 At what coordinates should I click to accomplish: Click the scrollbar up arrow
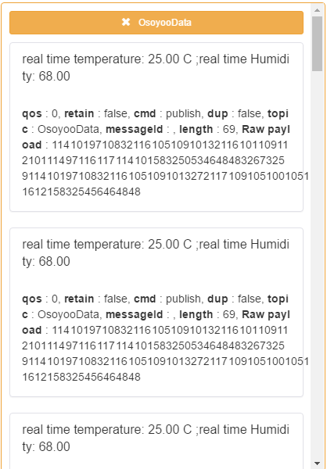pyautogui.click(x=317, y=10)
